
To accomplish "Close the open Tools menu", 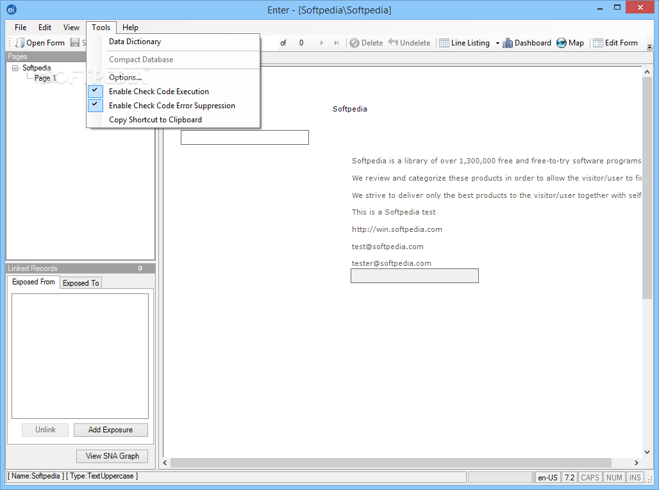I will (101, 28).
